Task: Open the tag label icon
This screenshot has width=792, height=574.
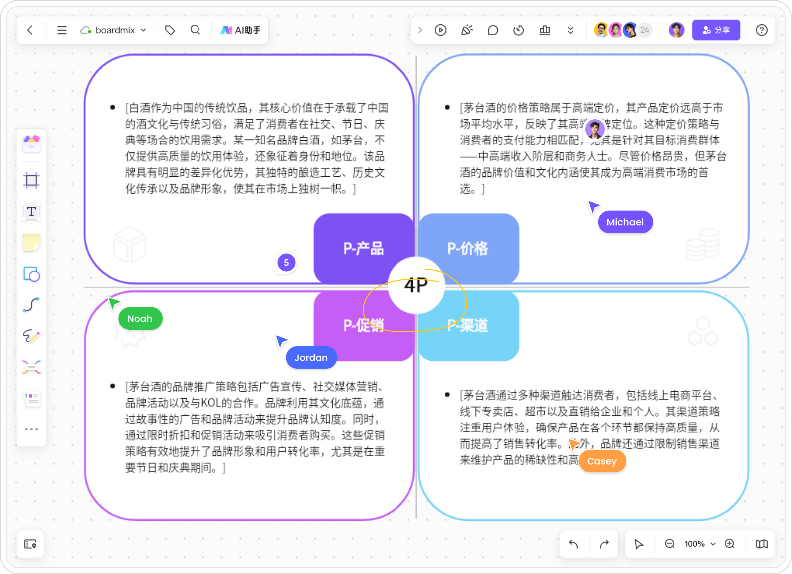Action: pos(170,30)
